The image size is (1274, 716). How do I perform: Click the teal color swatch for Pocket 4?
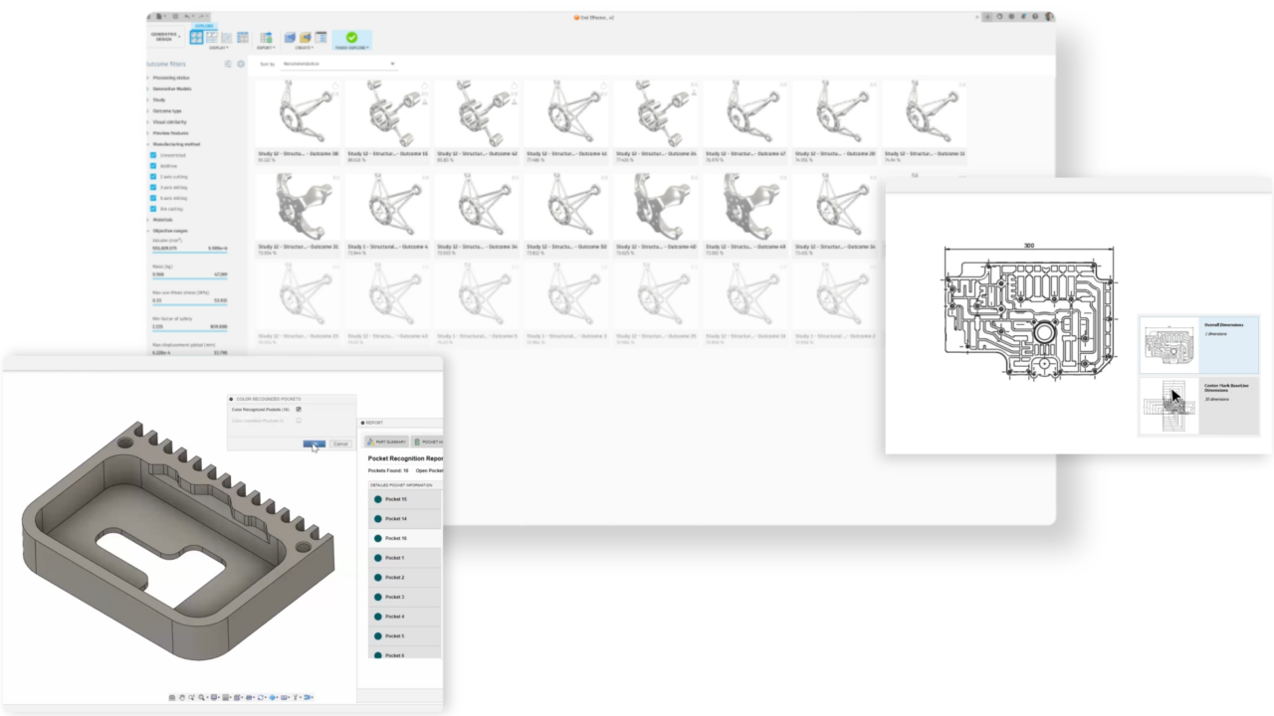[378, 617]
